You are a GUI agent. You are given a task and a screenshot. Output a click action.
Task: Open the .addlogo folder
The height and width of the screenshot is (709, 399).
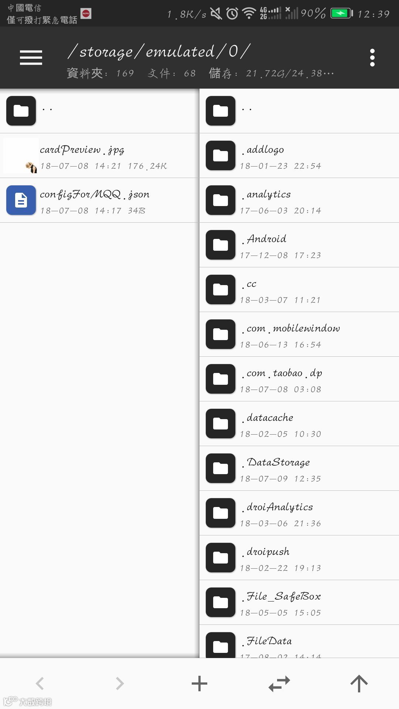299,155
